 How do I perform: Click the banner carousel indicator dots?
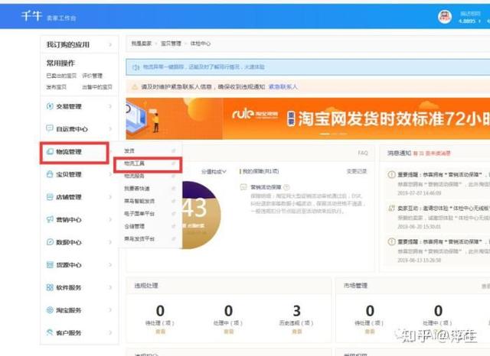pyautogui.click(x=334, y=134)
